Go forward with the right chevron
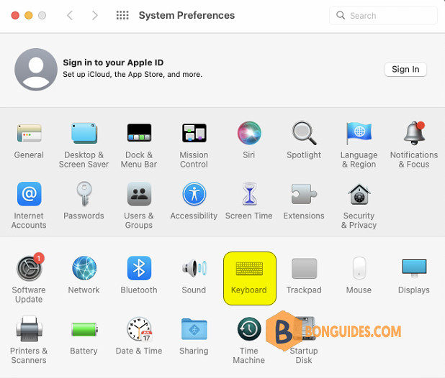Screen dimensions: 445x378 (95, 15)
